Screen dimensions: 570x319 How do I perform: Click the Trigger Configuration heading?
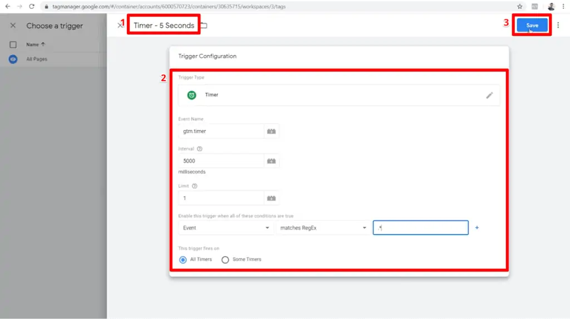click(207, 56)
